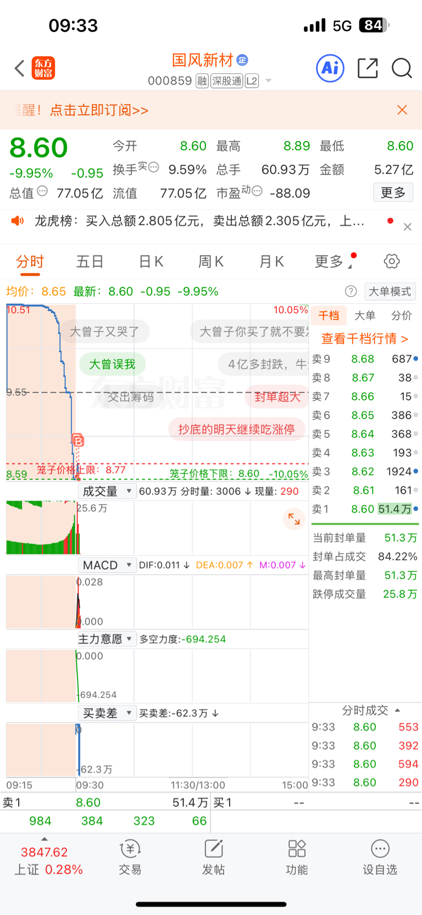The image size is (422, 915).
Task: Tap the 大曾子又哭了 comment bubble
Action: 104,331
